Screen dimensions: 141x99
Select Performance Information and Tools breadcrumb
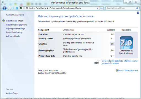[65, 8]
